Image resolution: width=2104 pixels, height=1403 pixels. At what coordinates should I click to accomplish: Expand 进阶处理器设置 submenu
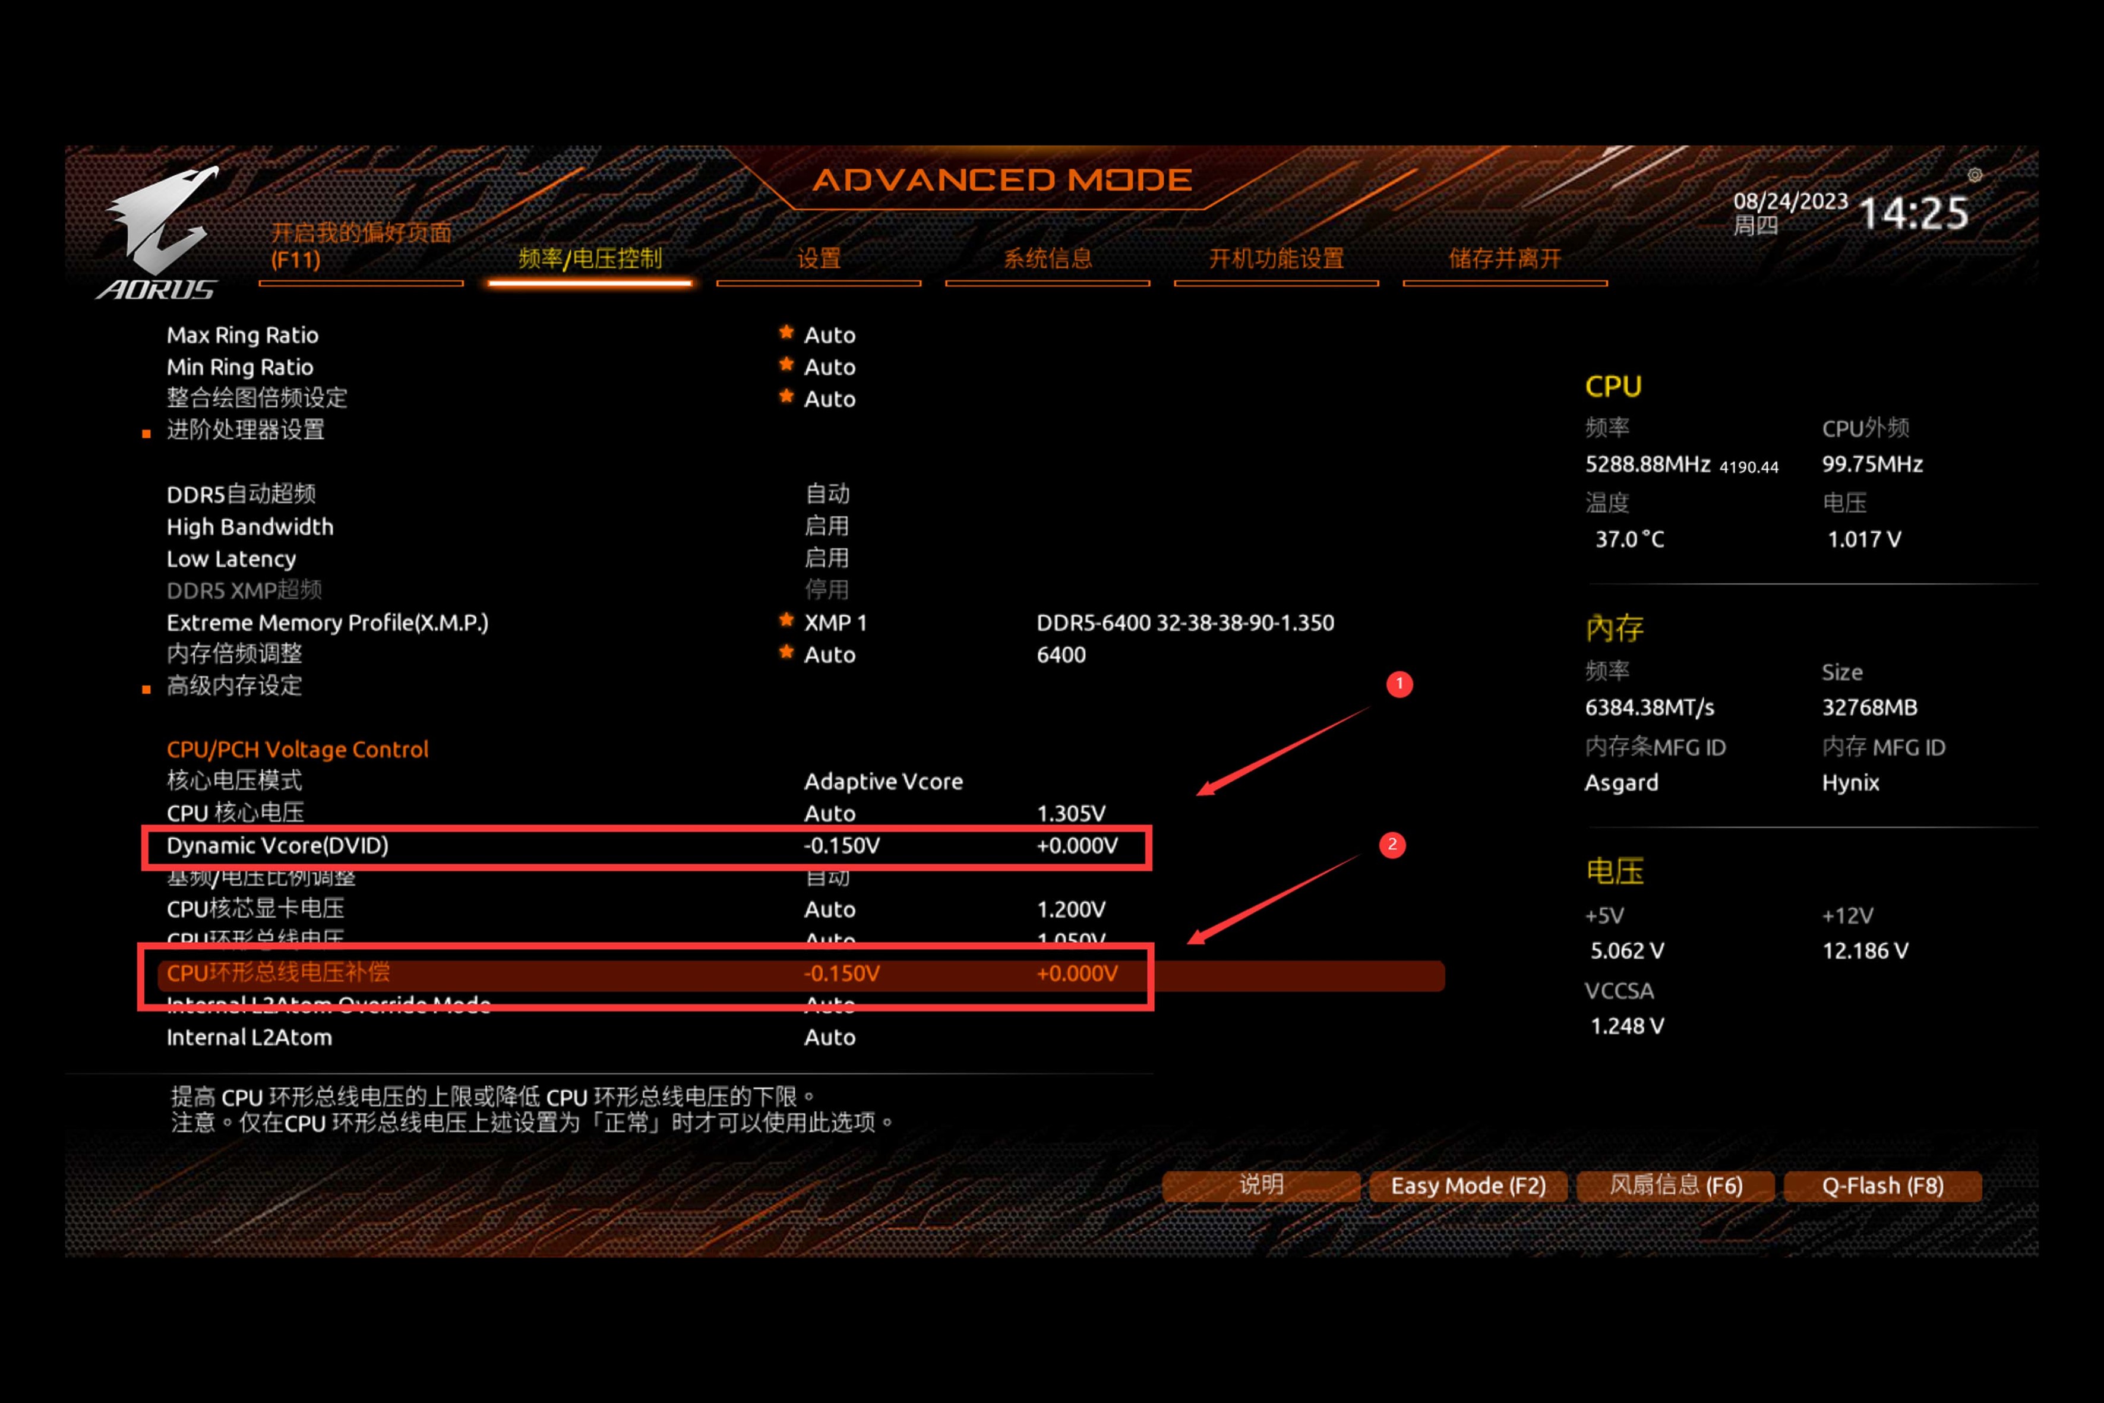[245, 431]
